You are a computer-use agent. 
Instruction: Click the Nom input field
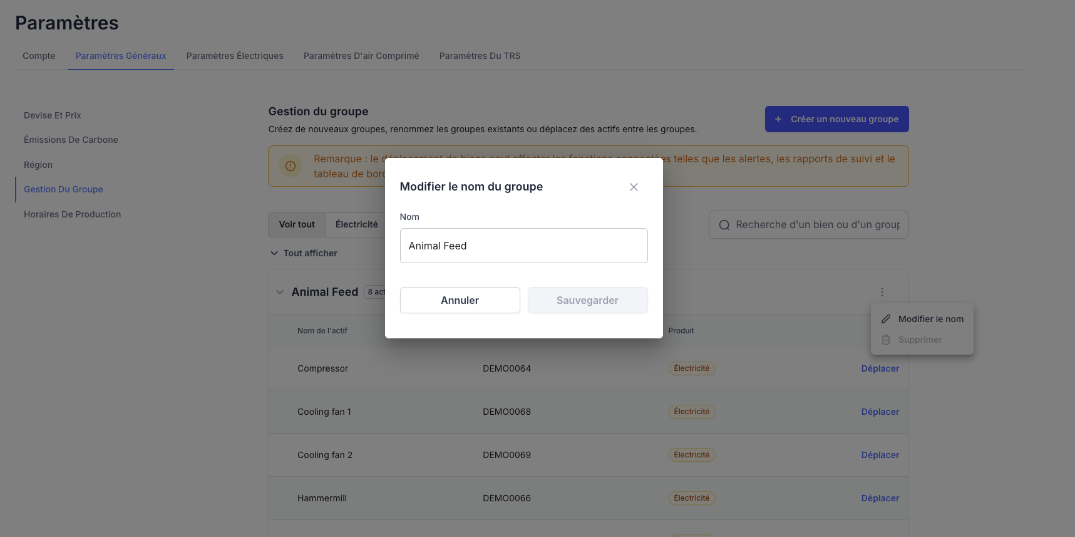(x=523, y=246)
